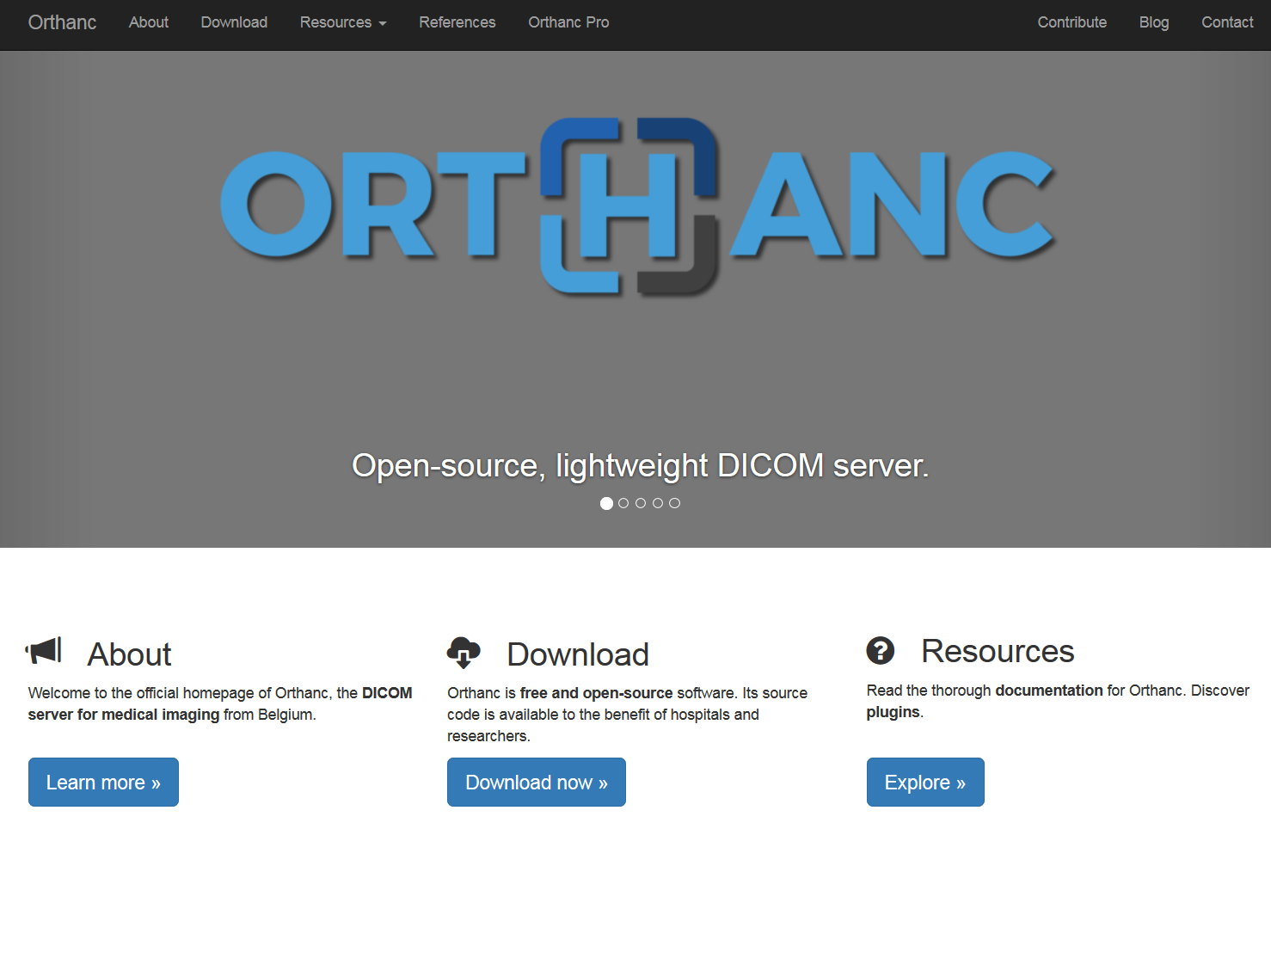1271x970 pixels.
Task: Select the first carousel slide indicator
Action: 606,503
